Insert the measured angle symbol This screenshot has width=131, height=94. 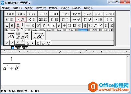[x=12, y=43]
